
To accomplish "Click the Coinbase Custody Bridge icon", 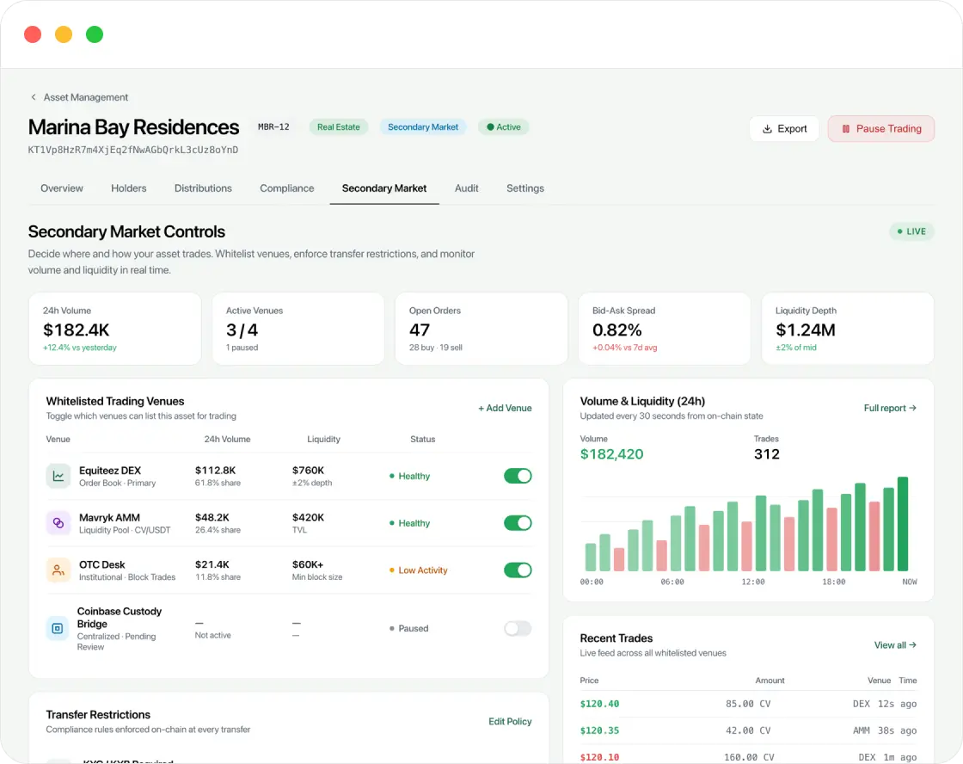I will tap(57, 628).
